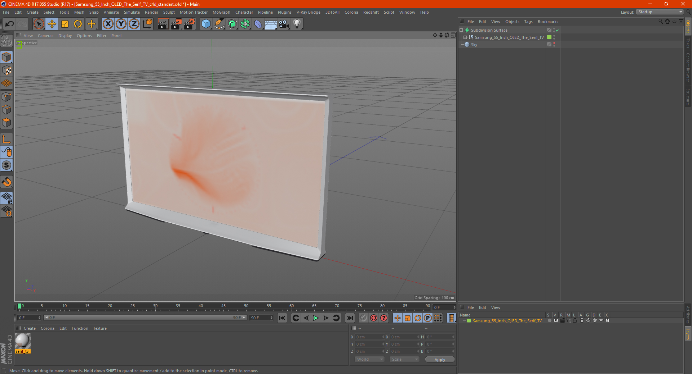
Task: Collapse the Subdivision Surface hierarchy
Action: click(x=461, y=30)
